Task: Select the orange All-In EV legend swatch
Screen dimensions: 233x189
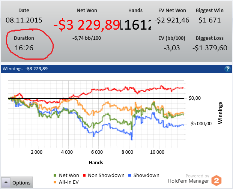Action: [55, 182]
